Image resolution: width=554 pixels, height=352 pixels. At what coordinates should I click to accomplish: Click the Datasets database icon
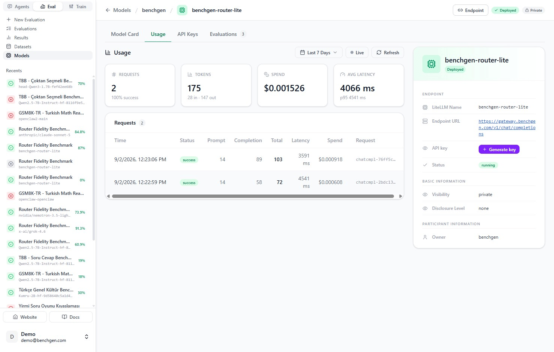[x=9, y=46]
